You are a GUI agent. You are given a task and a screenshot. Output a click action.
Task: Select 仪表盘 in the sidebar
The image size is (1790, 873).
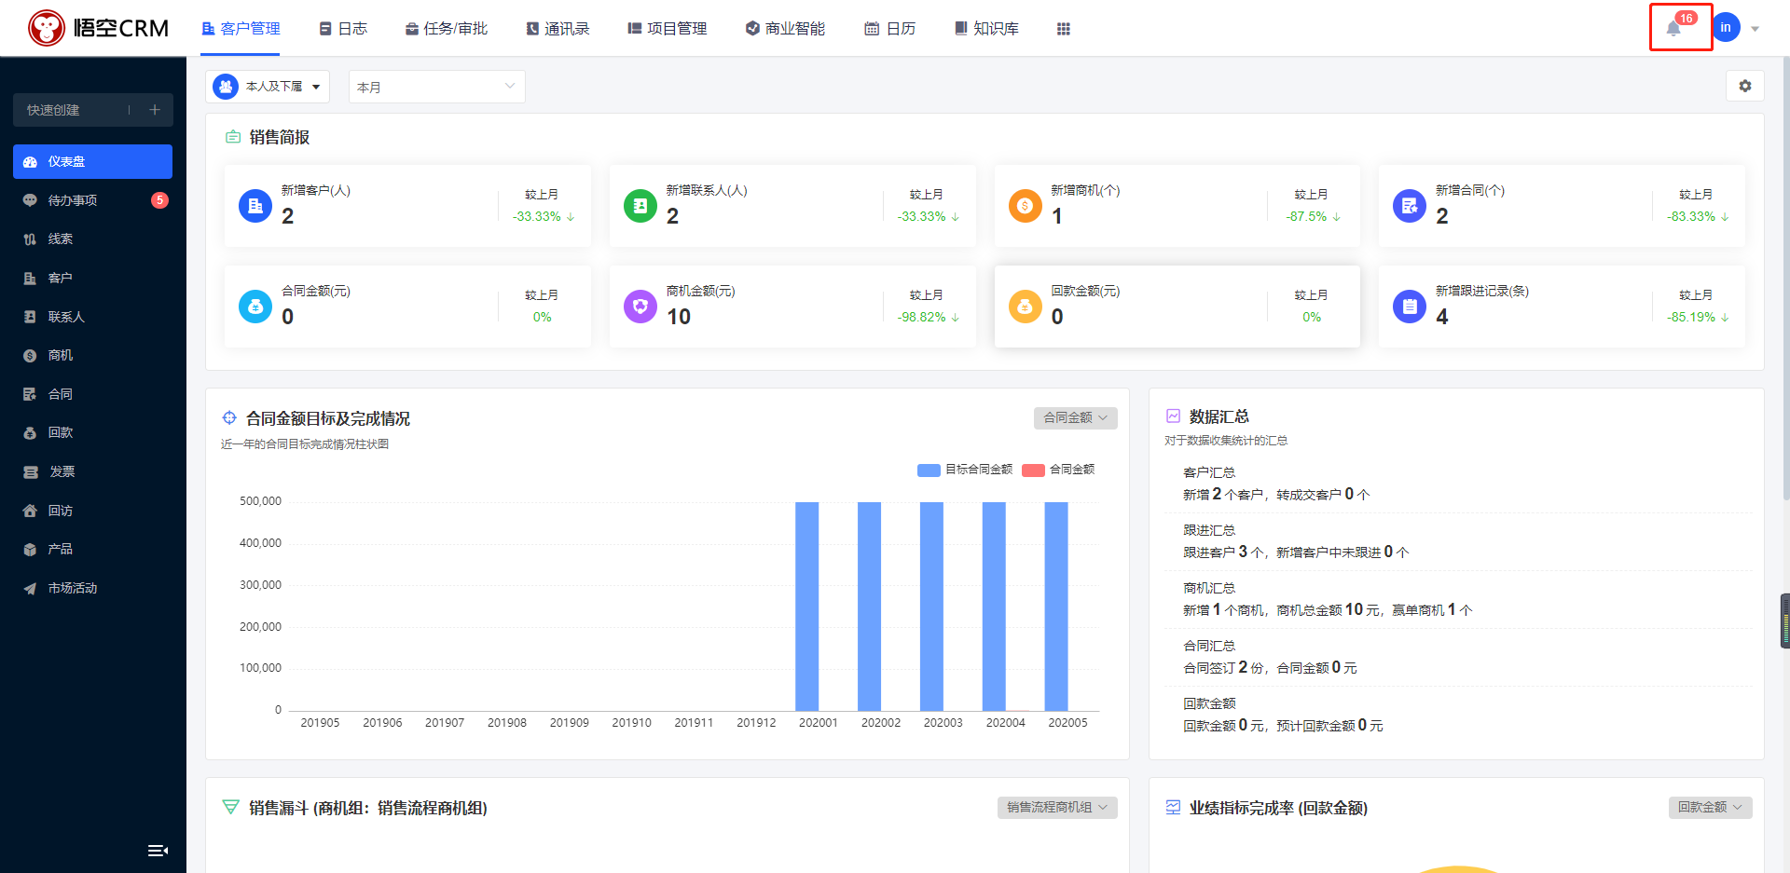[92, 161]
